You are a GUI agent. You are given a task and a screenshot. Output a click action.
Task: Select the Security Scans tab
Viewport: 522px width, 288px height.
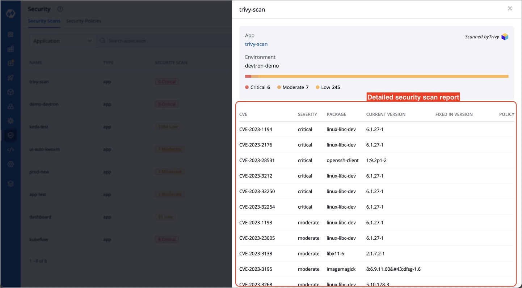(x=44, y=21)
